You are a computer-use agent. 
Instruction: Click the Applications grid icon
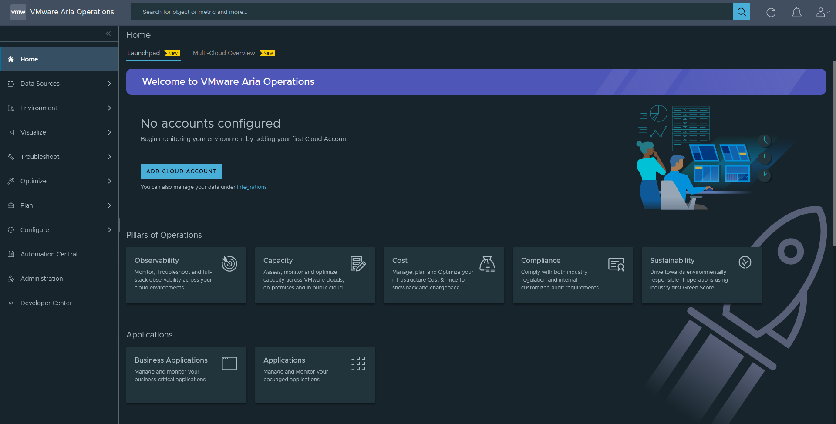point(358,363)
